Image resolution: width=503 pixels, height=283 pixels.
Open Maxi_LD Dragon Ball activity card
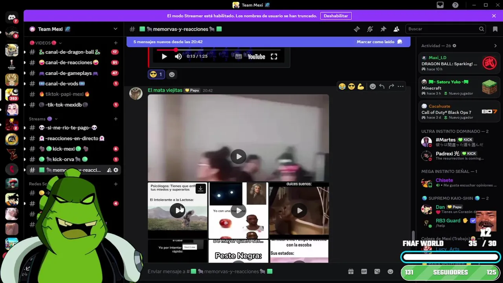[x=459, y=63]
